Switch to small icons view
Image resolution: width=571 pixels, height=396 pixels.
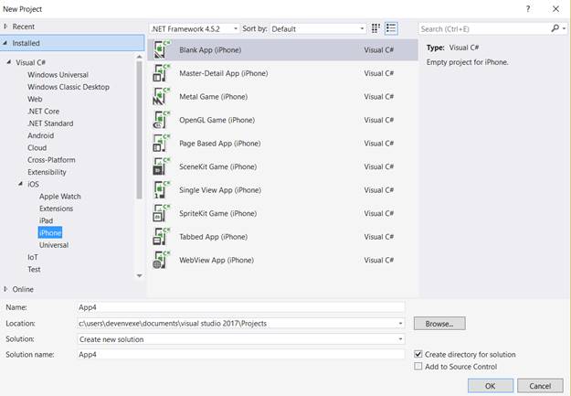(375, 28)
